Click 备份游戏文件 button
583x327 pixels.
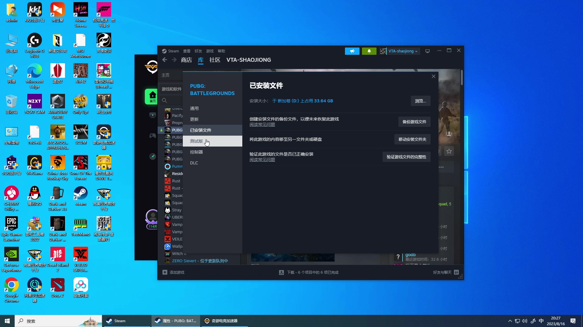tap(414, 121)
